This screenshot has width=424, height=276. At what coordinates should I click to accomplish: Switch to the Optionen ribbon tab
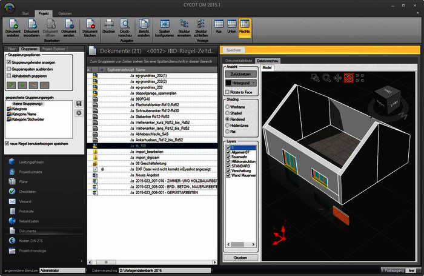point(65,13)
